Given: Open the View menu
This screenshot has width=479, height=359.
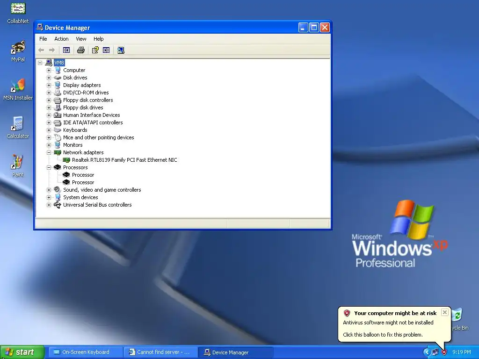Looking at the screenshot, I should [81, 39].
